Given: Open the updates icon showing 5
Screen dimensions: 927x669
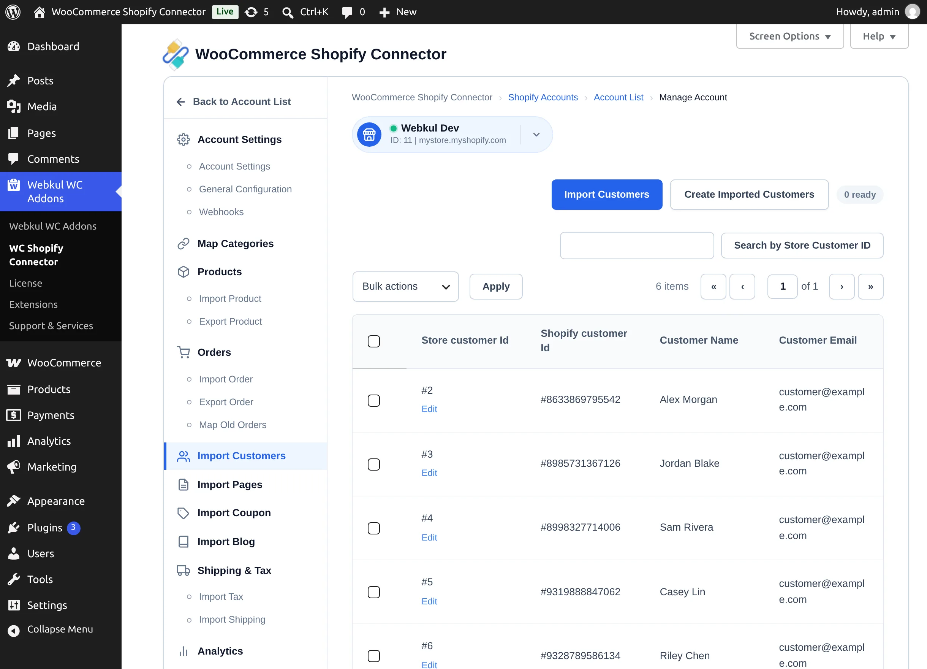Looking at the screenshot, I should [x=251, y=12].
